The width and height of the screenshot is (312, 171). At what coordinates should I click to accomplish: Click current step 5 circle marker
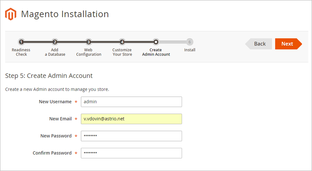[156, 42]
